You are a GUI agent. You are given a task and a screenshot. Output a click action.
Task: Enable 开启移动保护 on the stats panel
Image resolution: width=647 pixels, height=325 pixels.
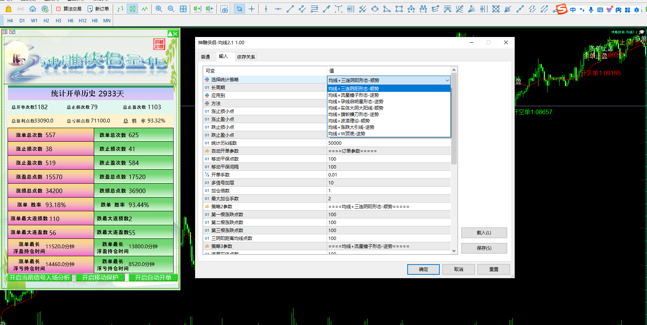pyautogui.click(x=100, y=278)
